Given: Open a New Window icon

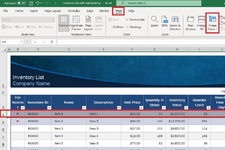Looking at the screenshot, I should click(190, 19).
